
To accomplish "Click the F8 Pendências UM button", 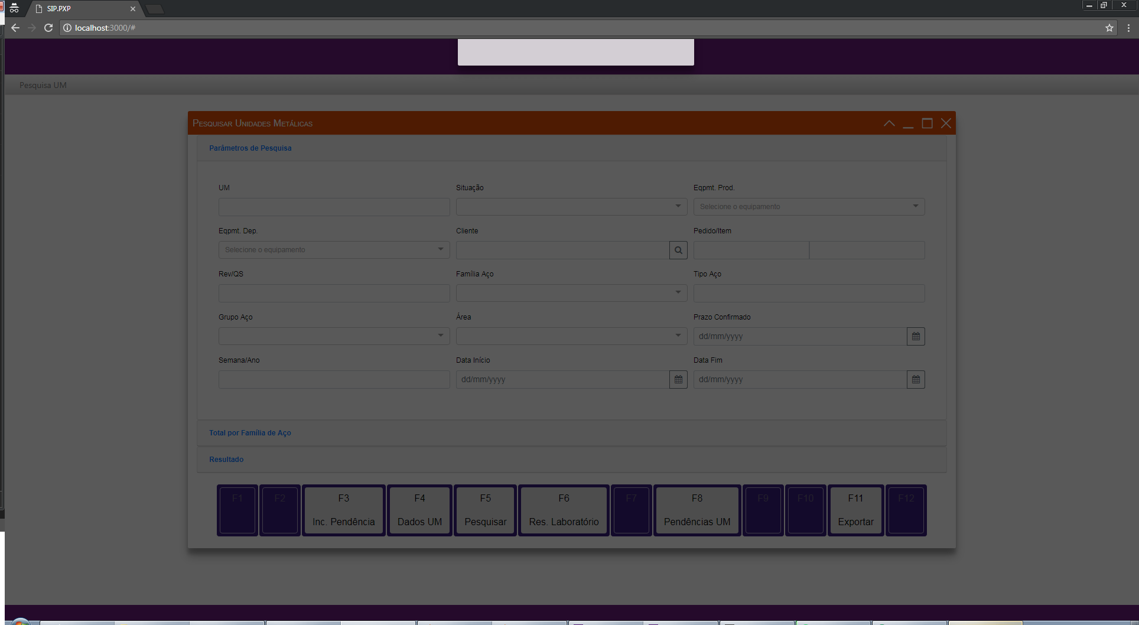I will click(697, 510).
